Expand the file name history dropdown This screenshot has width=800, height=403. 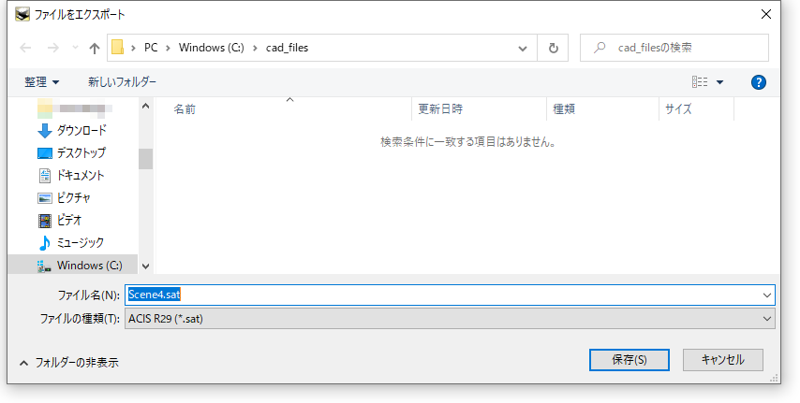[767, 295]
